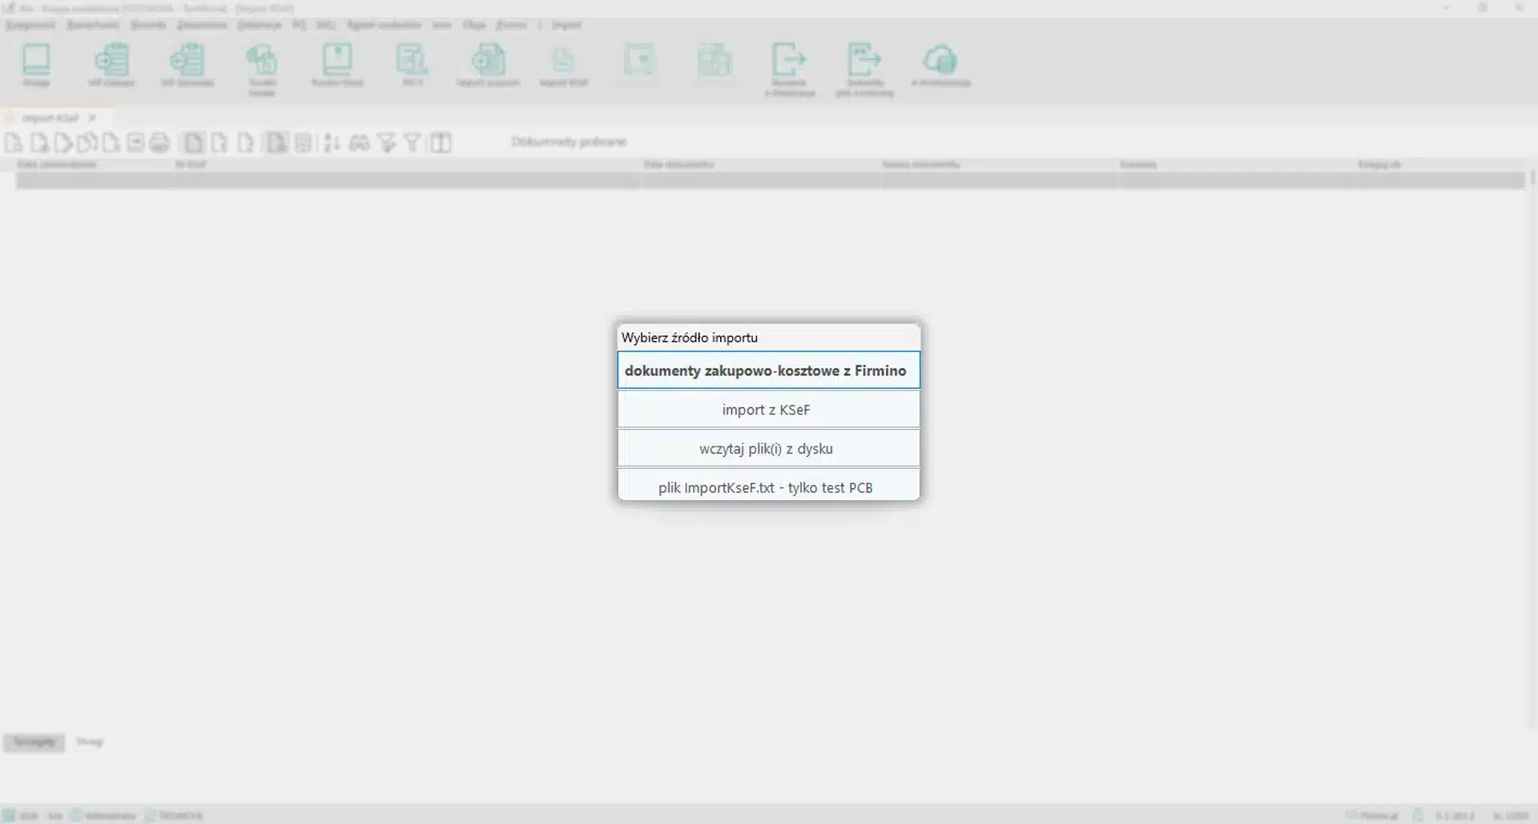Viewport: 1538px width, 824px height.
Task: Pick wczytaj plik(i) z dysku
Action: [767, 449]
